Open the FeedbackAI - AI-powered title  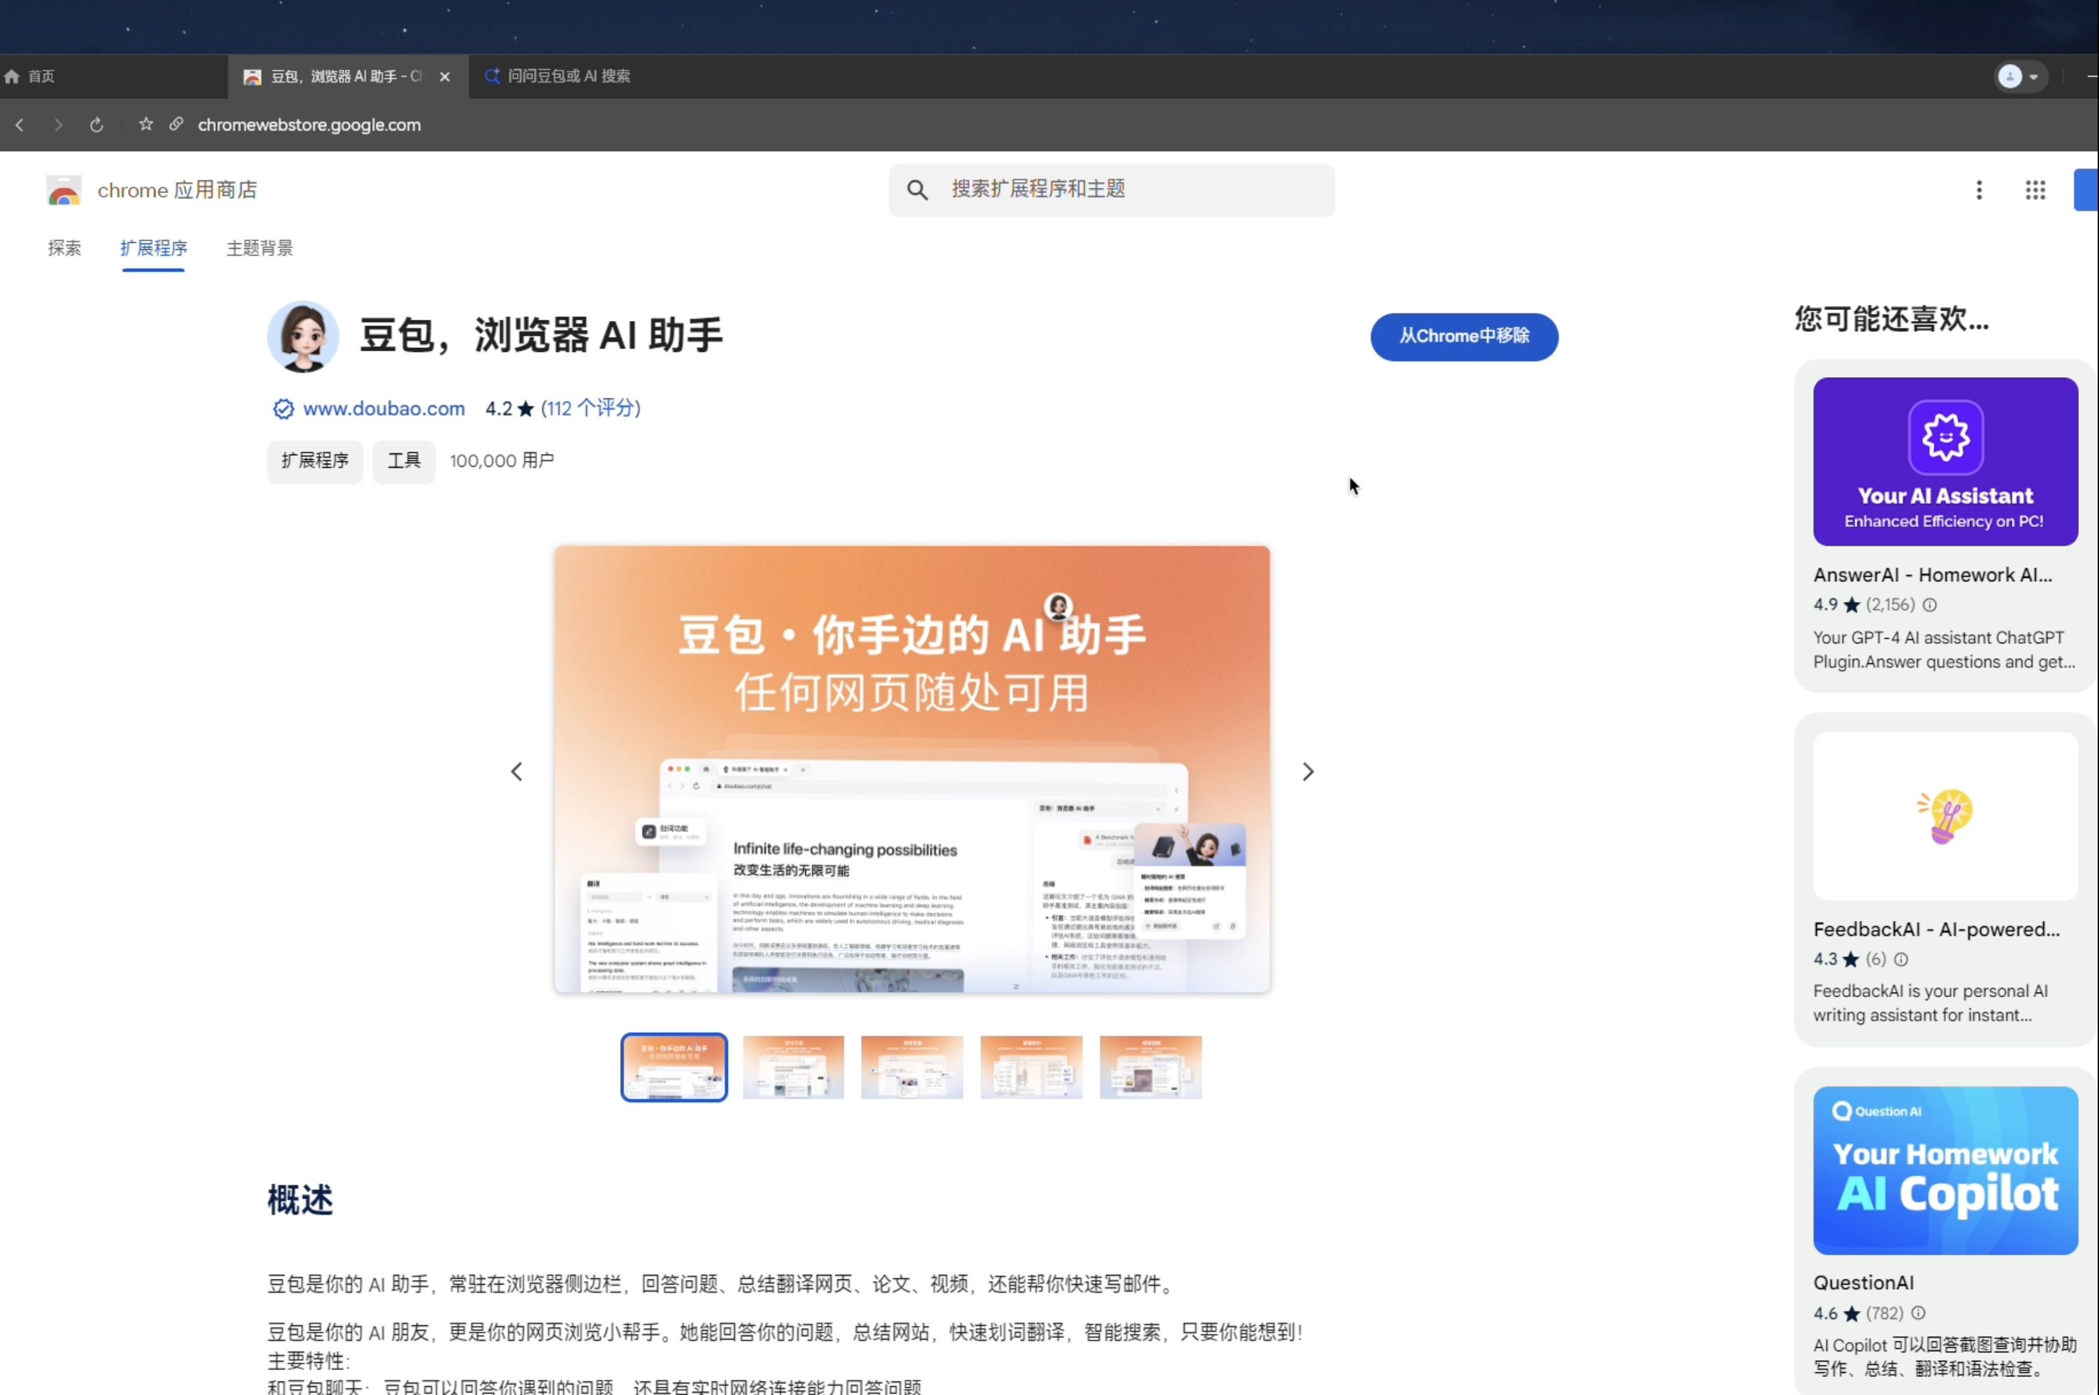click(1936, 930)
